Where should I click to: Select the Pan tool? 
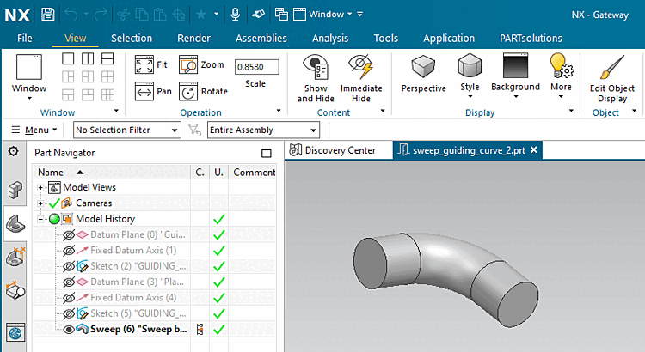click(x=144, y=91)
